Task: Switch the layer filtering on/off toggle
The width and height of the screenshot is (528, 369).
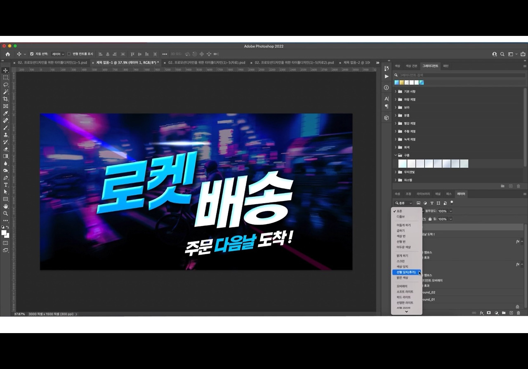Action: pyautogui.click(x=452, y=202)
